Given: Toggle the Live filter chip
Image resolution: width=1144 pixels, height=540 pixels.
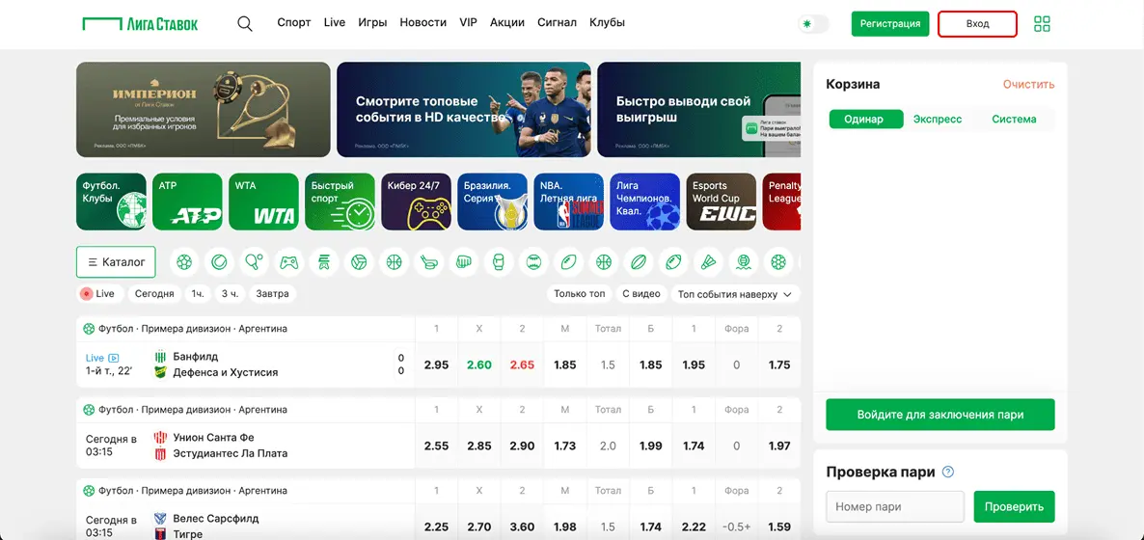Looking at the screenshot, I should (x=97, y=293).
